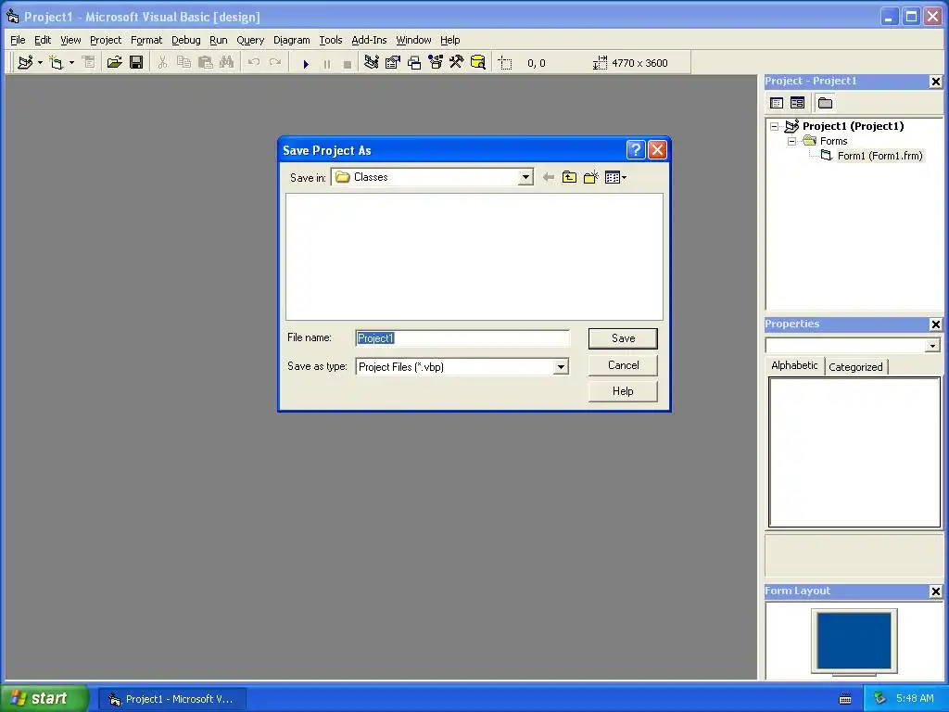
Task: Open the Object Browser from the toolbar
Action: (x=436, y=62)
